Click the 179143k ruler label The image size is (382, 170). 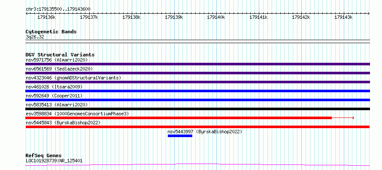pos(343,17)
